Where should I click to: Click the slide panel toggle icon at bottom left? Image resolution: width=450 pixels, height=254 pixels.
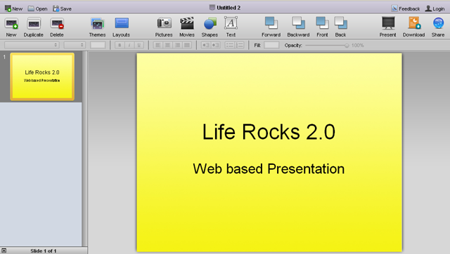4,250
